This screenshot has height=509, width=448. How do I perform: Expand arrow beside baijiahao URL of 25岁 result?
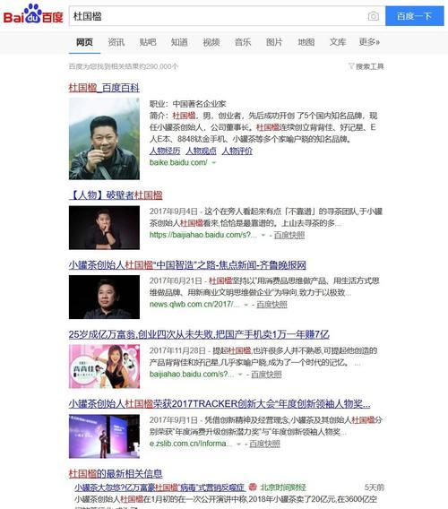240,375
